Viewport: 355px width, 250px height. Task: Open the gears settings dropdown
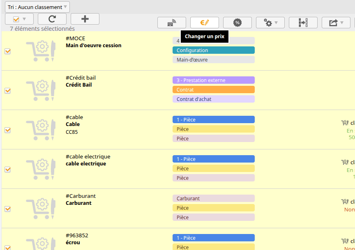pyautogui.click(x=270, y=23)
